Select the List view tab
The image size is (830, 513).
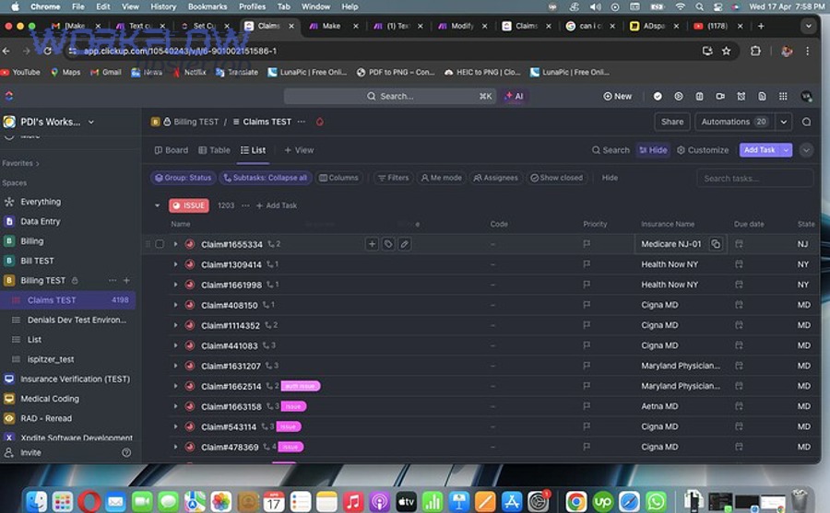(x=253, y=150)
